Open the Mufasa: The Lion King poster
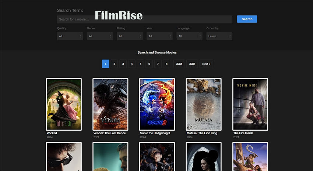The width and height of the screenshot is (313, 171). tap(204, 104)
